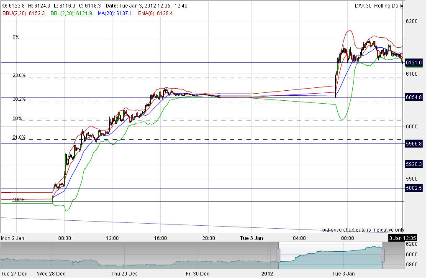Image resolution: width=426 pixels, height=278 pixels.
Task: Click the 6054.8 price level tag
Action: [x=414, y=96]
